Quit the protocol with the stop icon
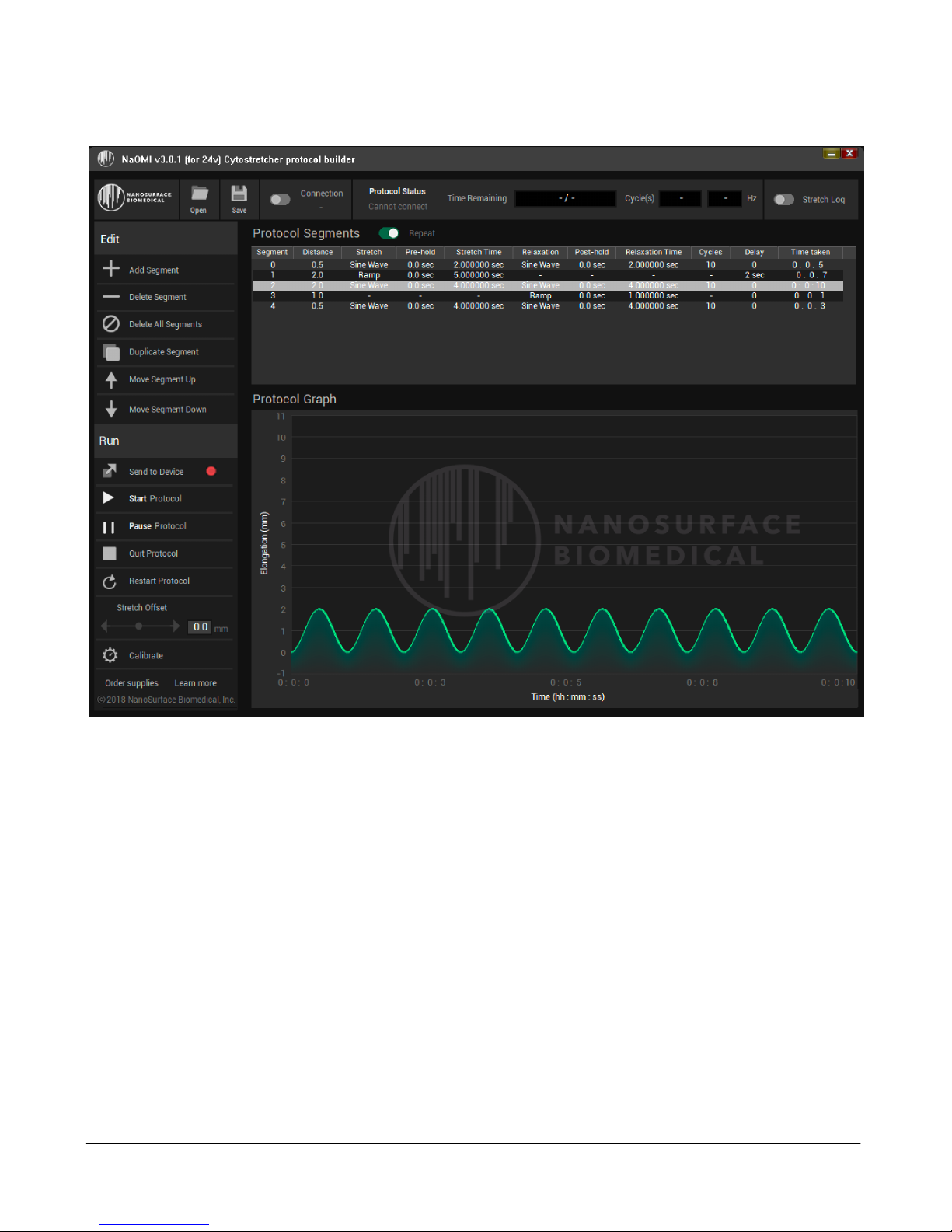This screenshot has height=1232, width=952. point(110,553)
